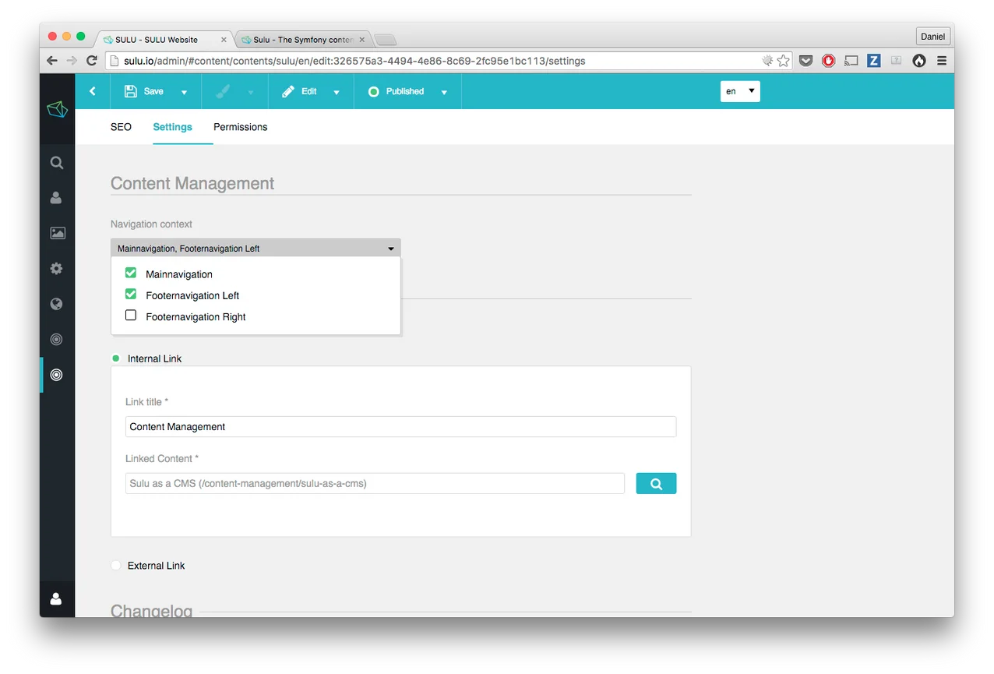Switch to the Permissions tab
The height and width of the screenshot is (674, 994).
click(240, 127)
